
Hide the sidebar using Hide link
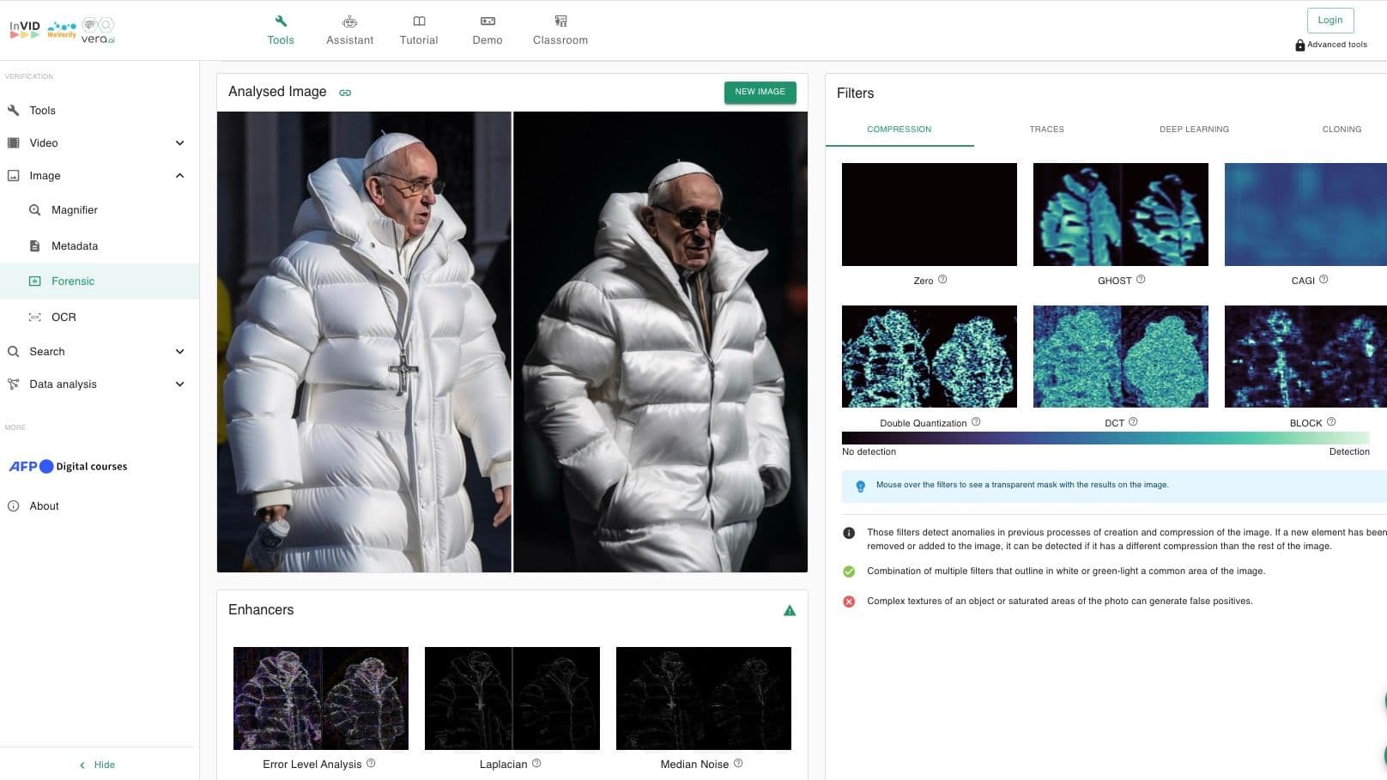(98, 765)
